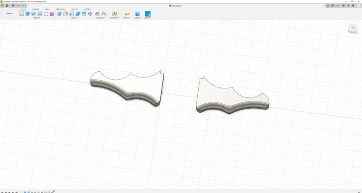
Task: Open the purple Create Form tool
Action: click(x=52, y=14)
